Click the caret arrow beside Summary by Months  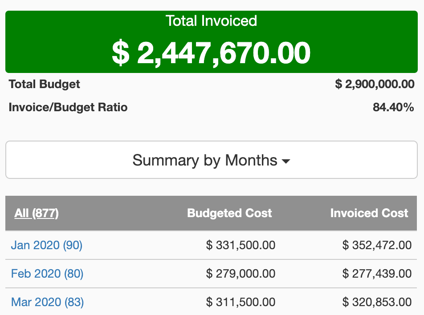click(286, 162)
